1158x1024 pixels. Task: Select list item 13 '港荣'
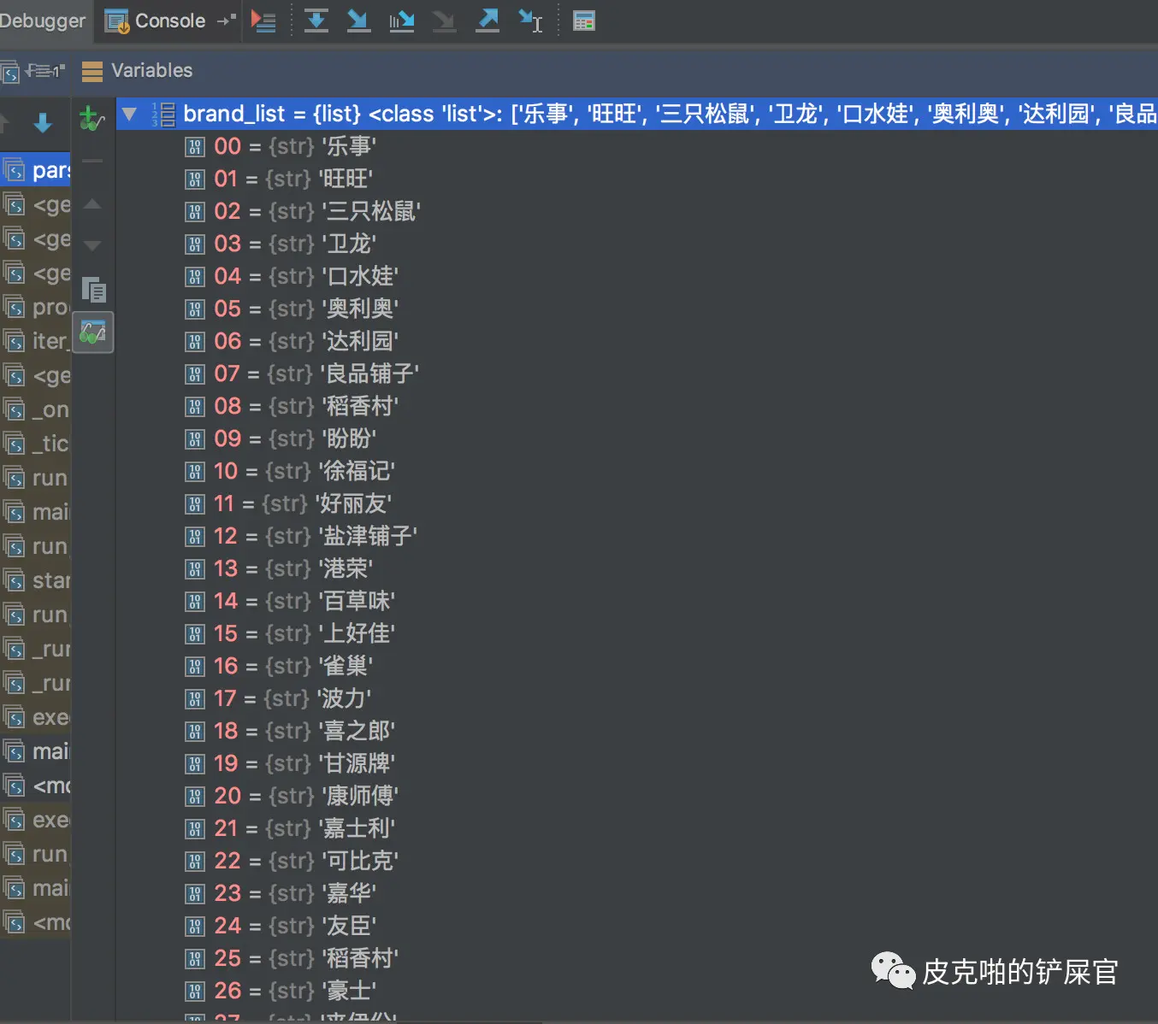pos(636,568)
